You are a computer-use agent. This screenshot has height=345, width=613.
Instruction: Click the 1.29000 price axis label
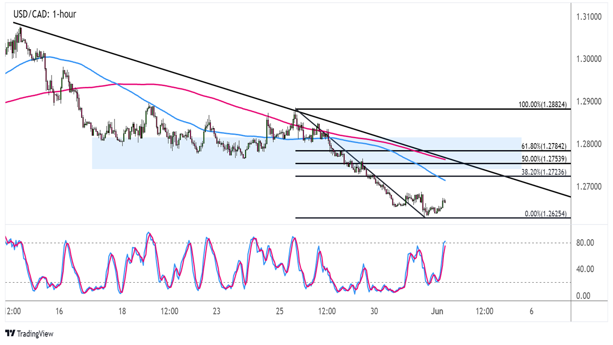point(589,102)
